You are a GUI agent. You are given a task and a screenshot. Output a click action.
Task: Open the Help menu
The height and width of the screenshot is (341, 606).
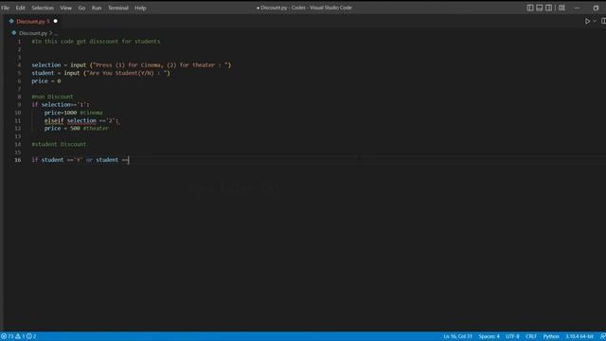coord(140,8)
